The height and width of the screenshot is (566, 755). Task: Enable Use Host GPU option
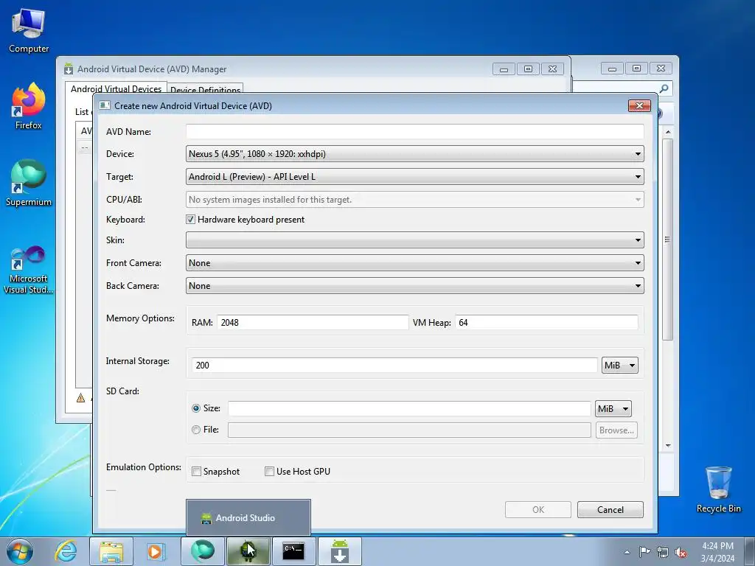click(270, 472)
